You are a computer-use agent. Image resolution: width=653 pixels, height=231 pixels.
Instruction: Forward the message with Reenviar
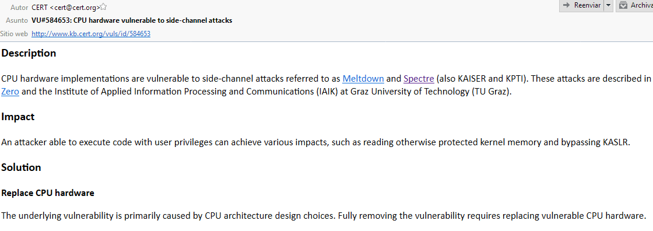[x=581, y=5]
